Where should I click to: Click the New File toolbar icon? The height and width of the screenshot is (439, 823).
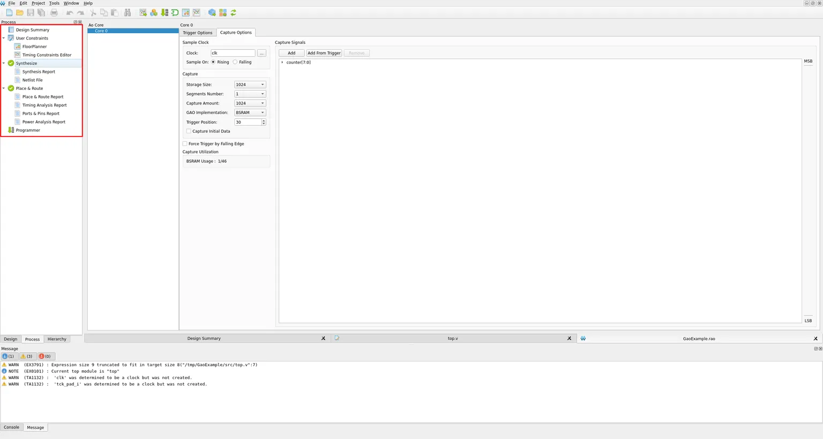(9, 12)
